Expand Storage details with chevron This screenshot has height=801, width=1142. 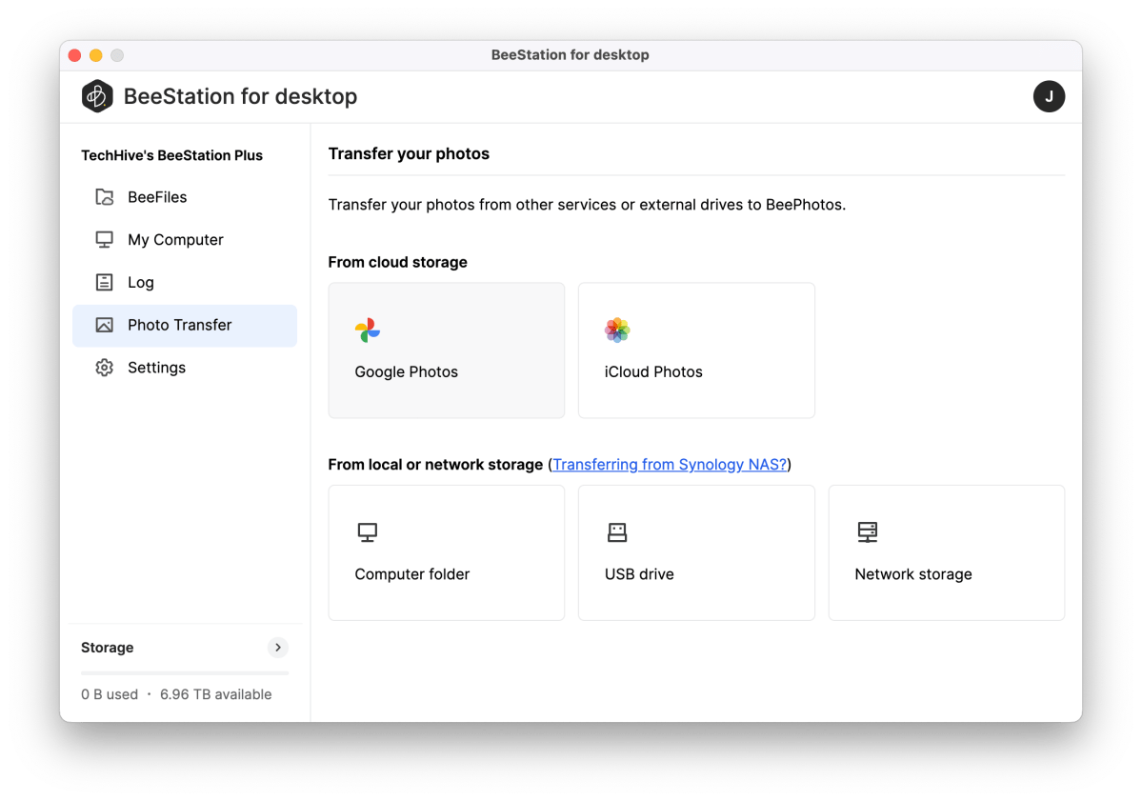point(277,648)
